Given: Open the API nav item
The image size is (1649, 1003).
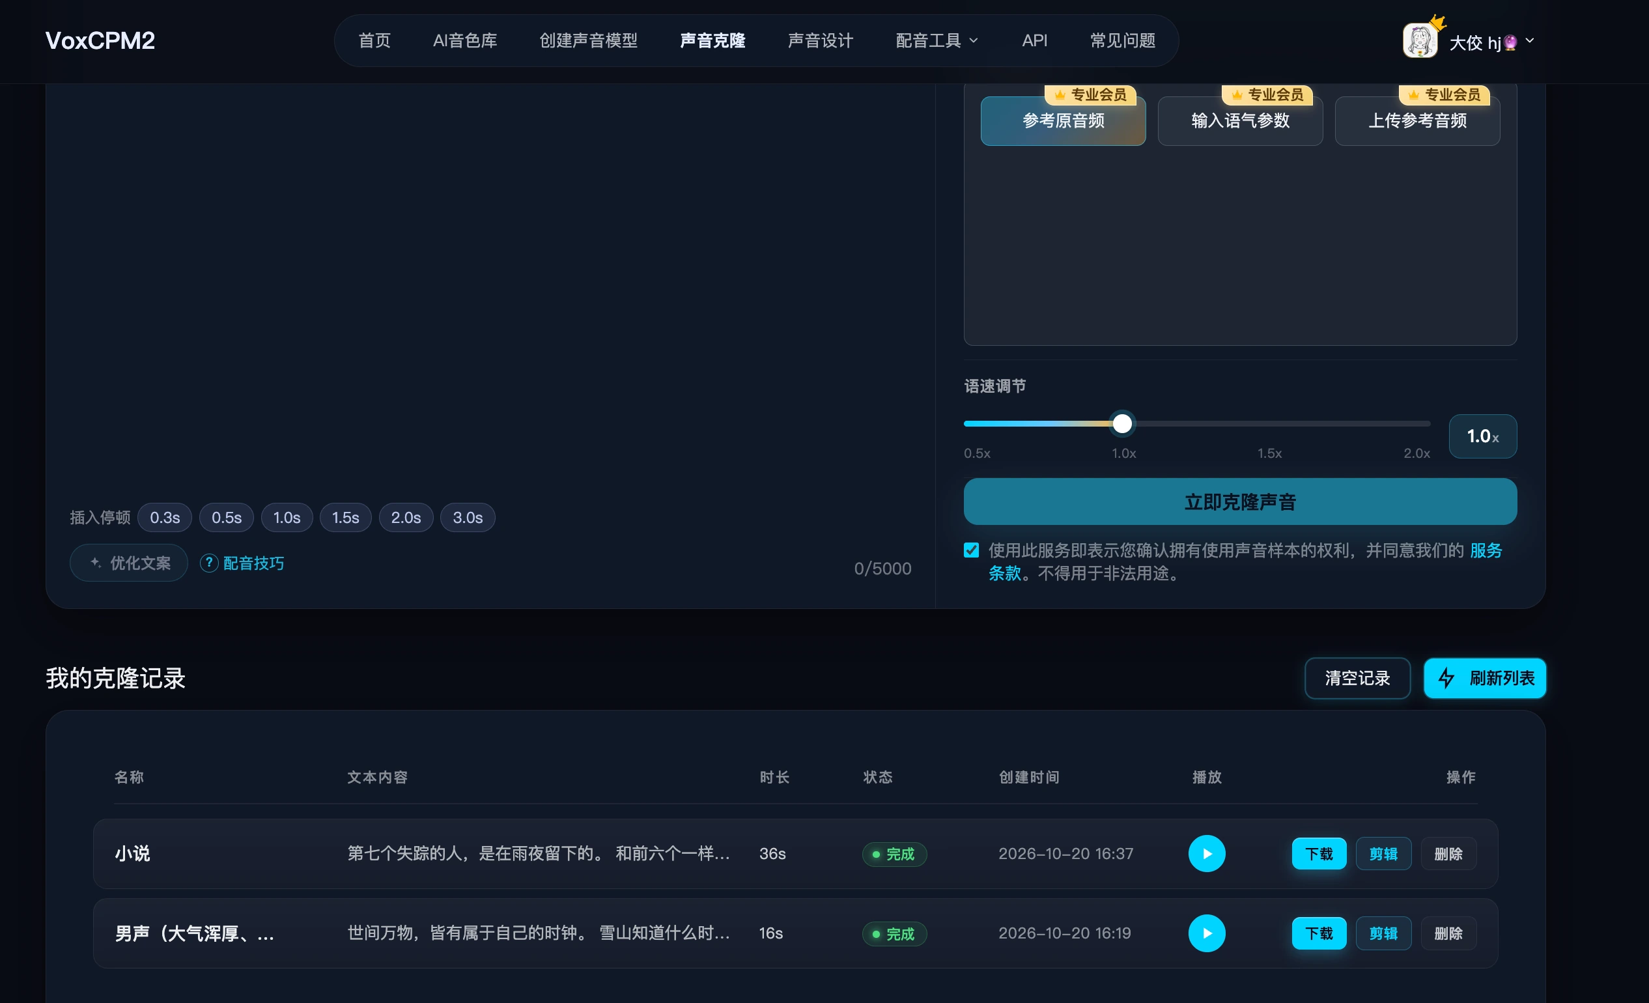Looking at the screenshot, I should tap(1034, 41).
